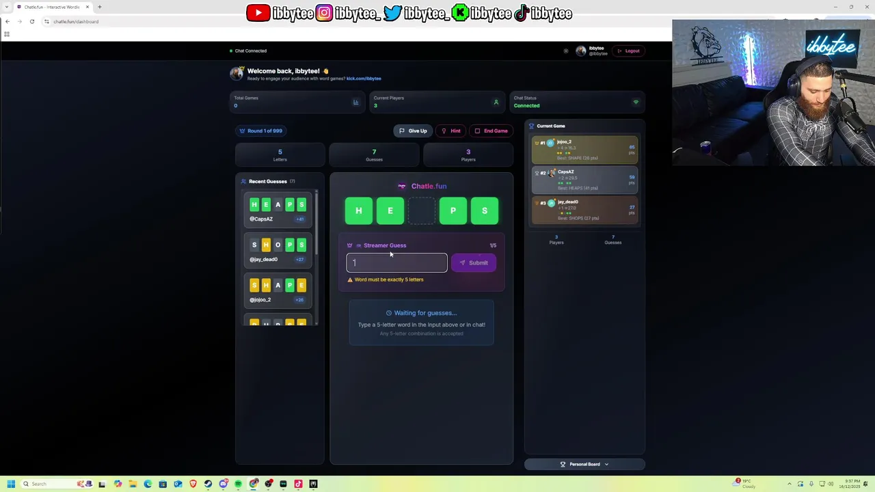Open the weather widget showing 19°C Cloudy

pos(744,484)
